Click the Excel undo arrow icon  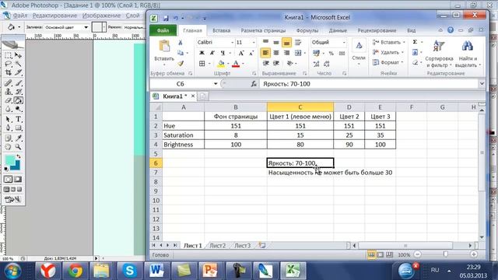pos(176,18)
